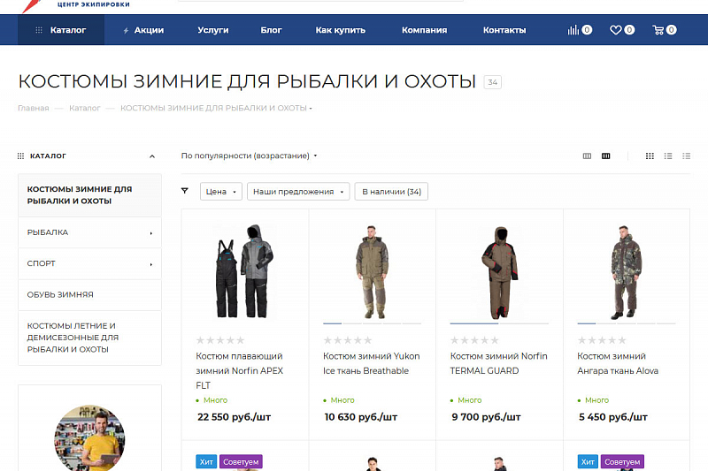Viewport: 708px width, 471px height.
Task: Click star rating of Norfin APEX FLT
Action: 220,340
